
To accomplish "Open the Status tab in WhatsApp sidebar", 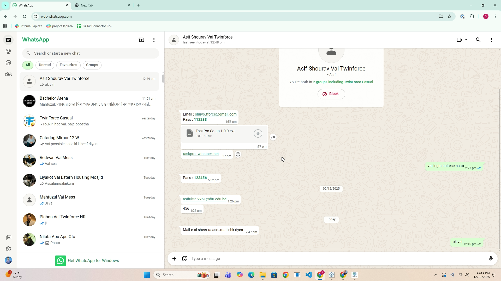I will [8, 51].
